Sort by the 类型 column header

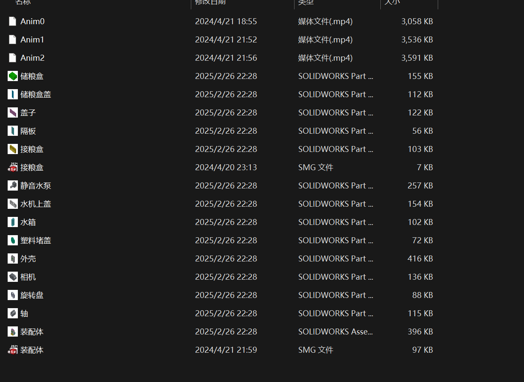306,3
